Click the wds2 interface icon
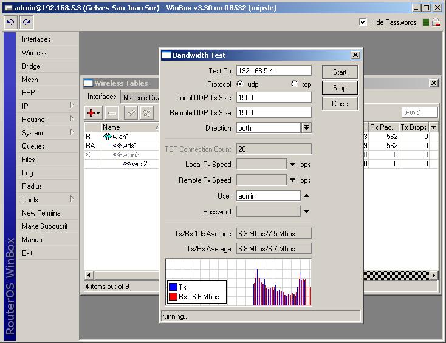 pyautogui.click(x=127, y=164)
